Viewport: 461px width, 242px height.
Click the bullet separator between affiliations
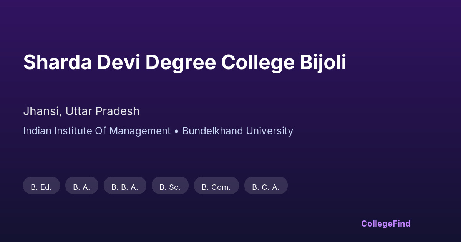[176, 131]
